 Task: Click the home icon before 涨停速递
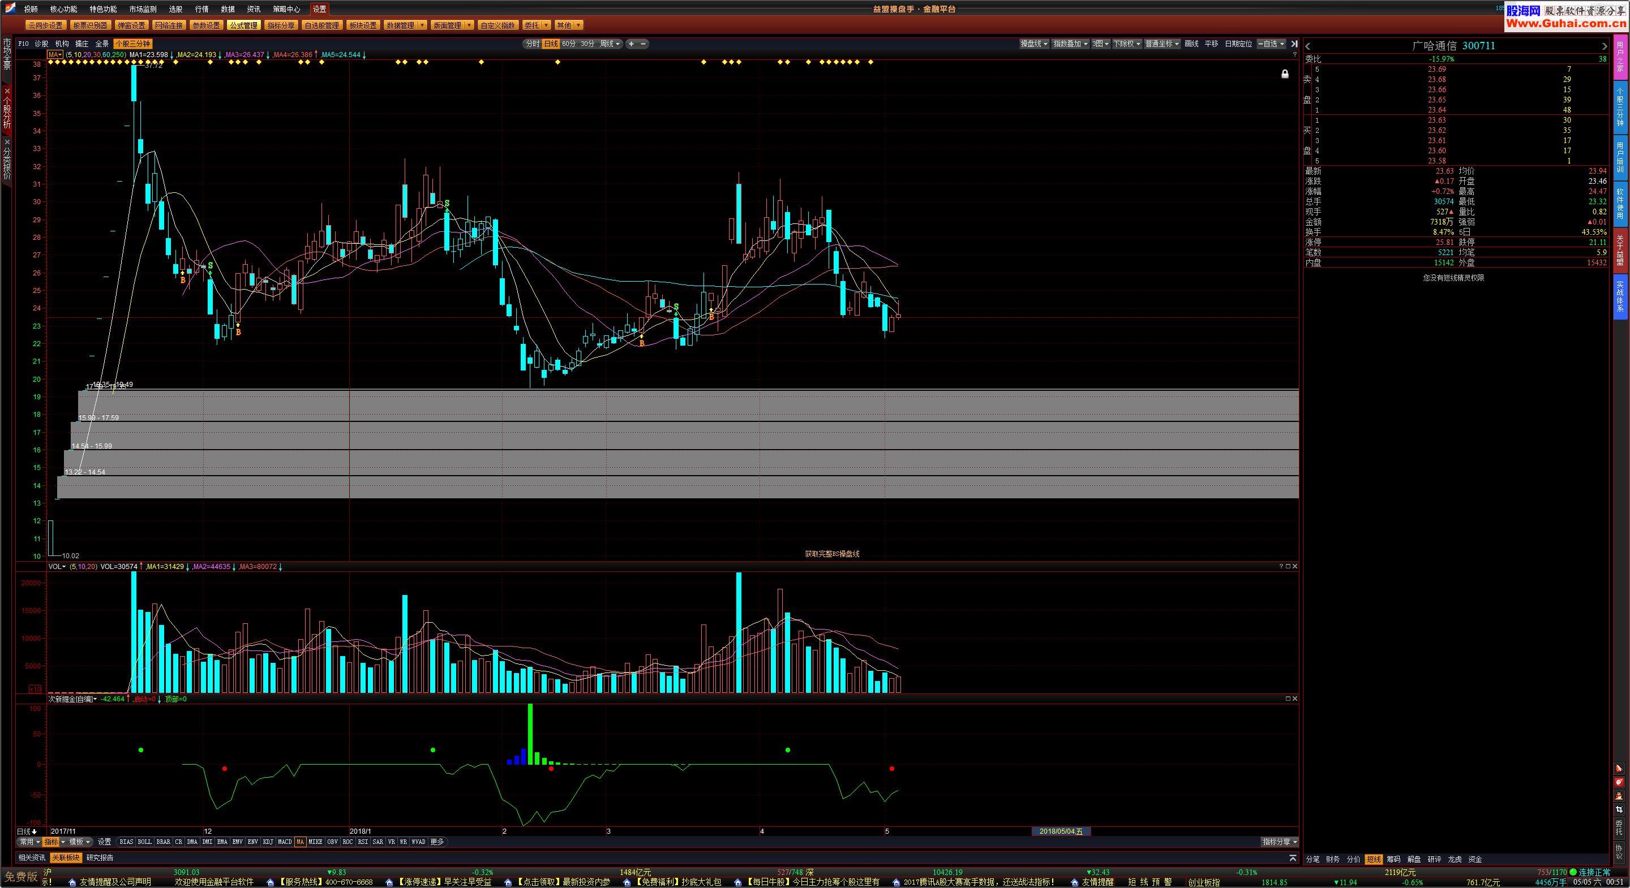click(390, 882)
